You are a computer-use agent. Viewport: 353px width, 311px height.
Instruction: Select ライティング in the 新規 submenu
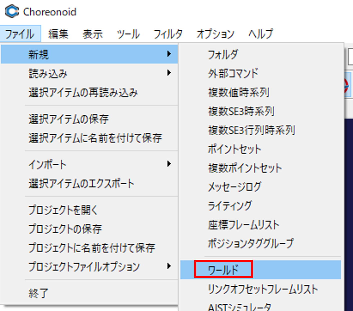[x=230, y=205]
